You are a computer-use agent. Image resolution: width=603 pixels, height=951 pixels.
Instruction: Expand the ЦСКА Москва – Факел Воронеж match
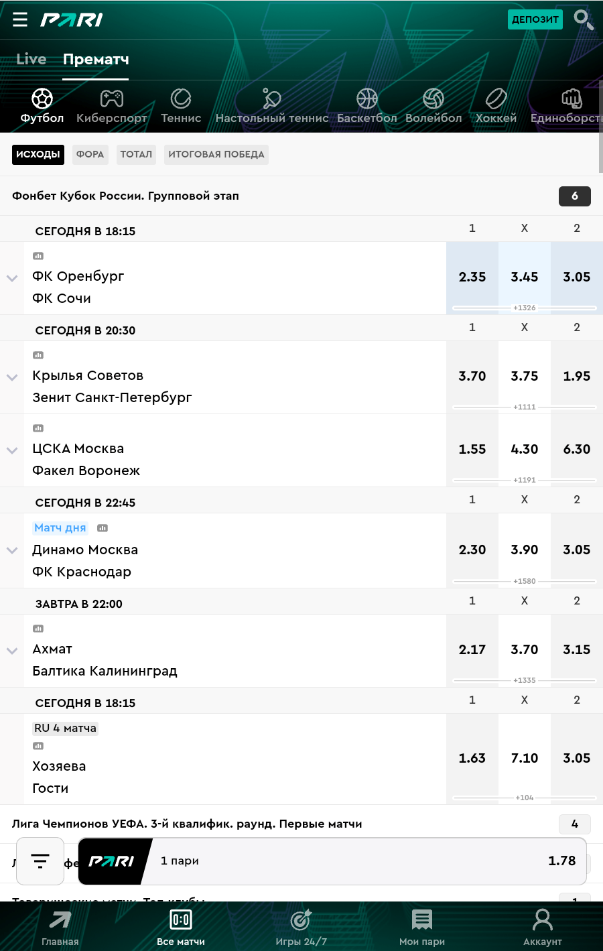point(12,450)
